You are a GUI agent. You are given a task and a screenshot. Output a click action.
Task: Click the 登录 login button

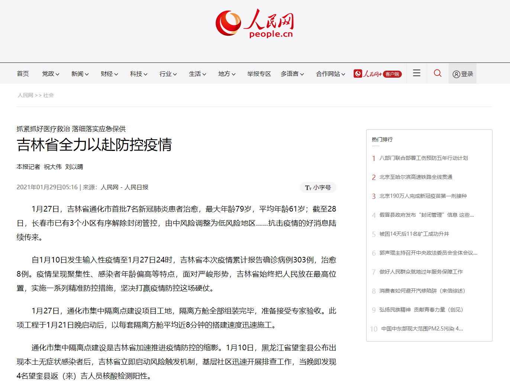click(463, 74)
